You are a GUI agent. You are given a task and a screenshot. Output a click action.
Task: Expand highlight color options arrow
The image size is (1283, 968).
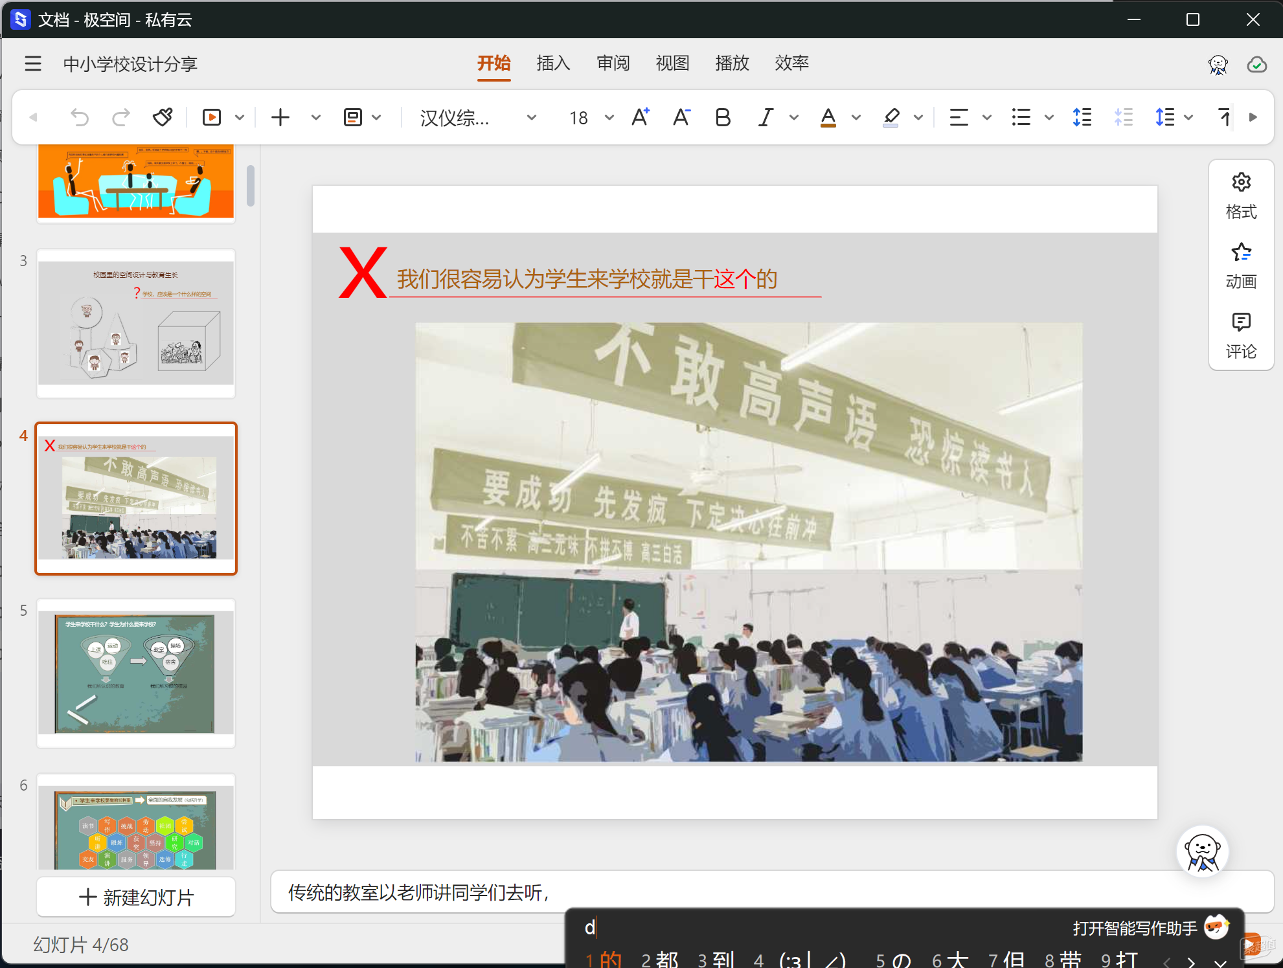[918, 118]
